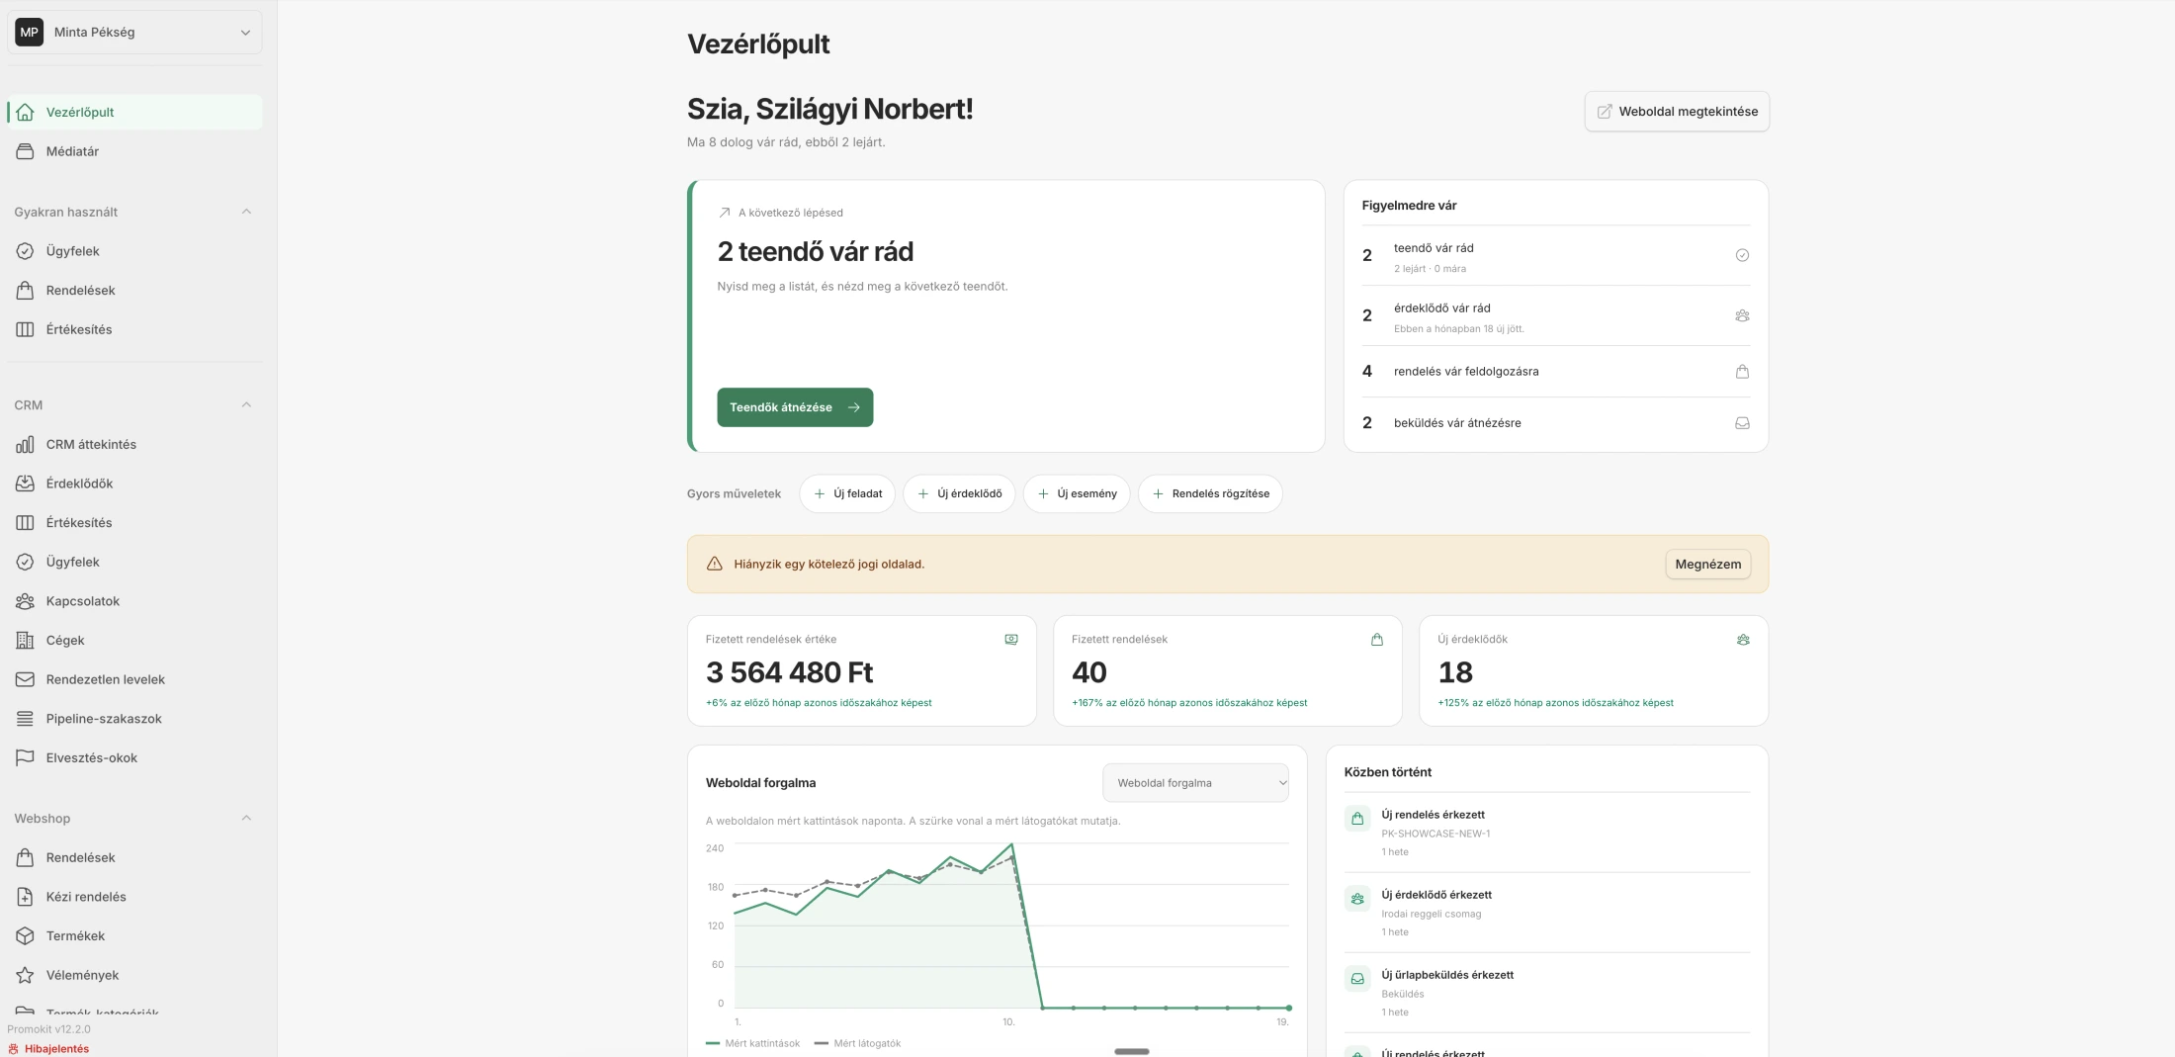Click the Új érdeklődők card people icon
Screen dimensions: 2175x1057
[1743, 640]
